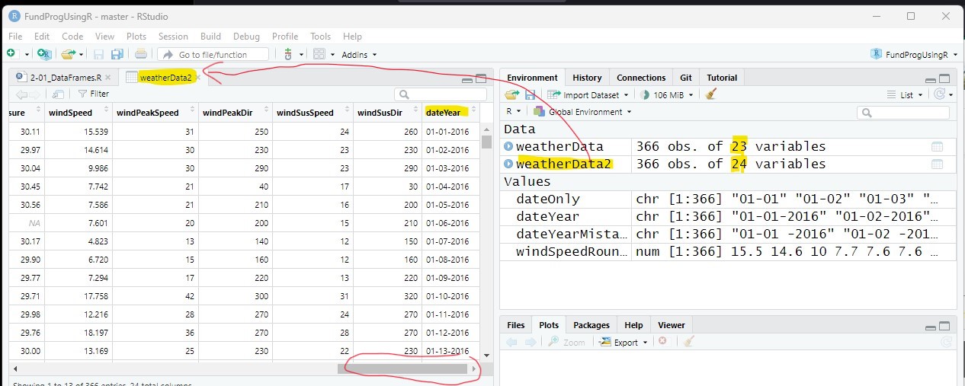Screen dimensions: 965x386
Task: Expand recent files arrow beside Open File
Action: click(81, 55)
